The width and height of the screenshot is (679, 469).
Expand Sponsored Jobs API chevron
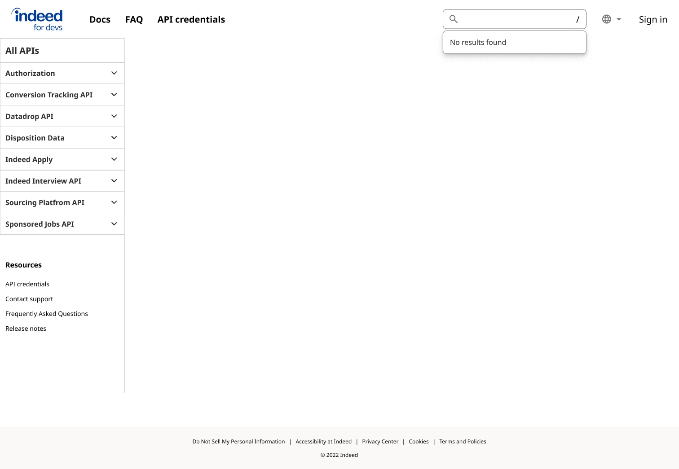(114, 224)
